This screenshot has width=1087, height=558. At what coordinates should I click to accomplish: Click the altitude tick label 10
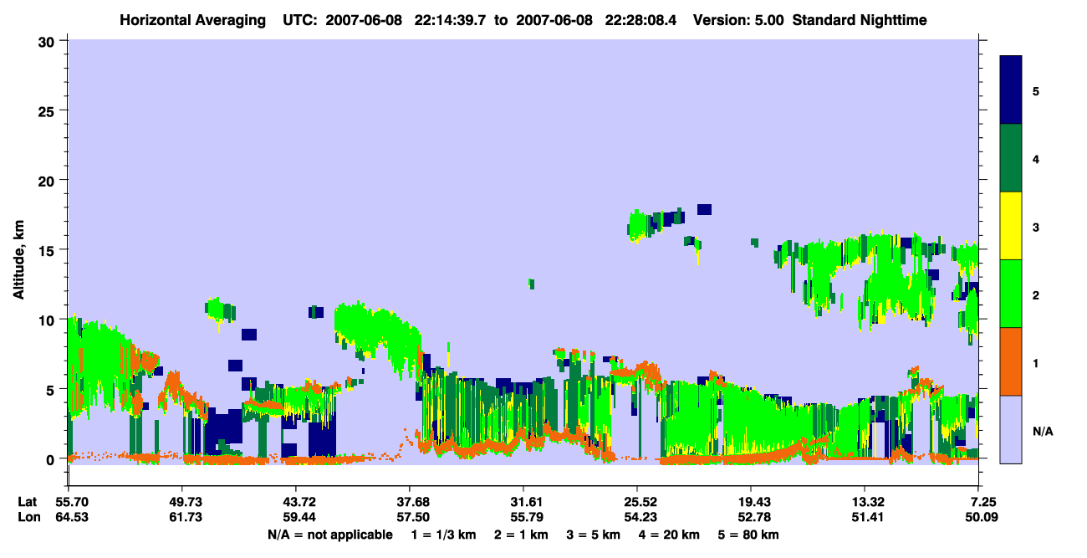click(x=48, y=320)
